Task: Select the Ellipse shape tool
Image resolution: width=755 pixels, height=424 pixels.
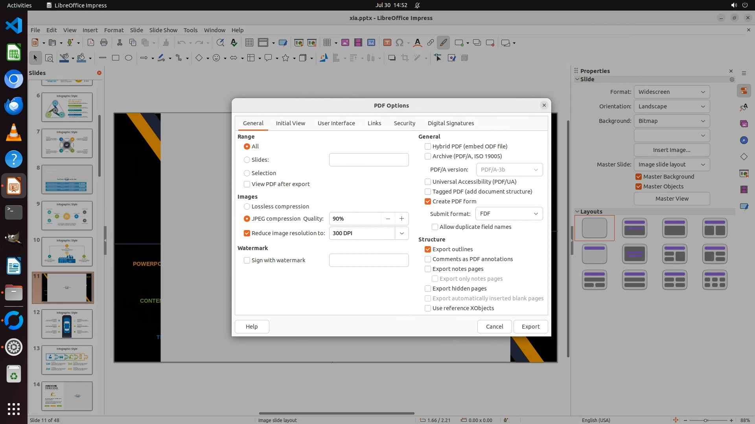Action: [x=129, y=58]
